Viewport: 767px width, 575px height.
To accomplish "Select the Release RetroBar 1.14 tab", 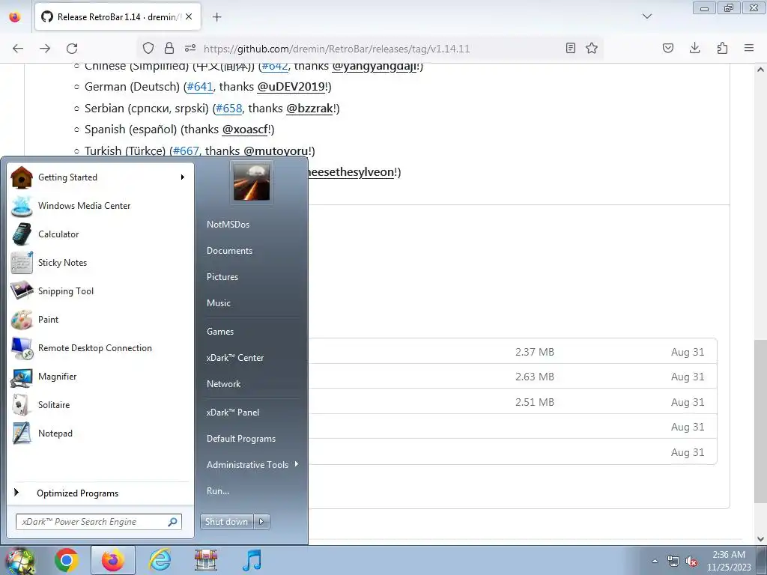I will click(118, 17).
